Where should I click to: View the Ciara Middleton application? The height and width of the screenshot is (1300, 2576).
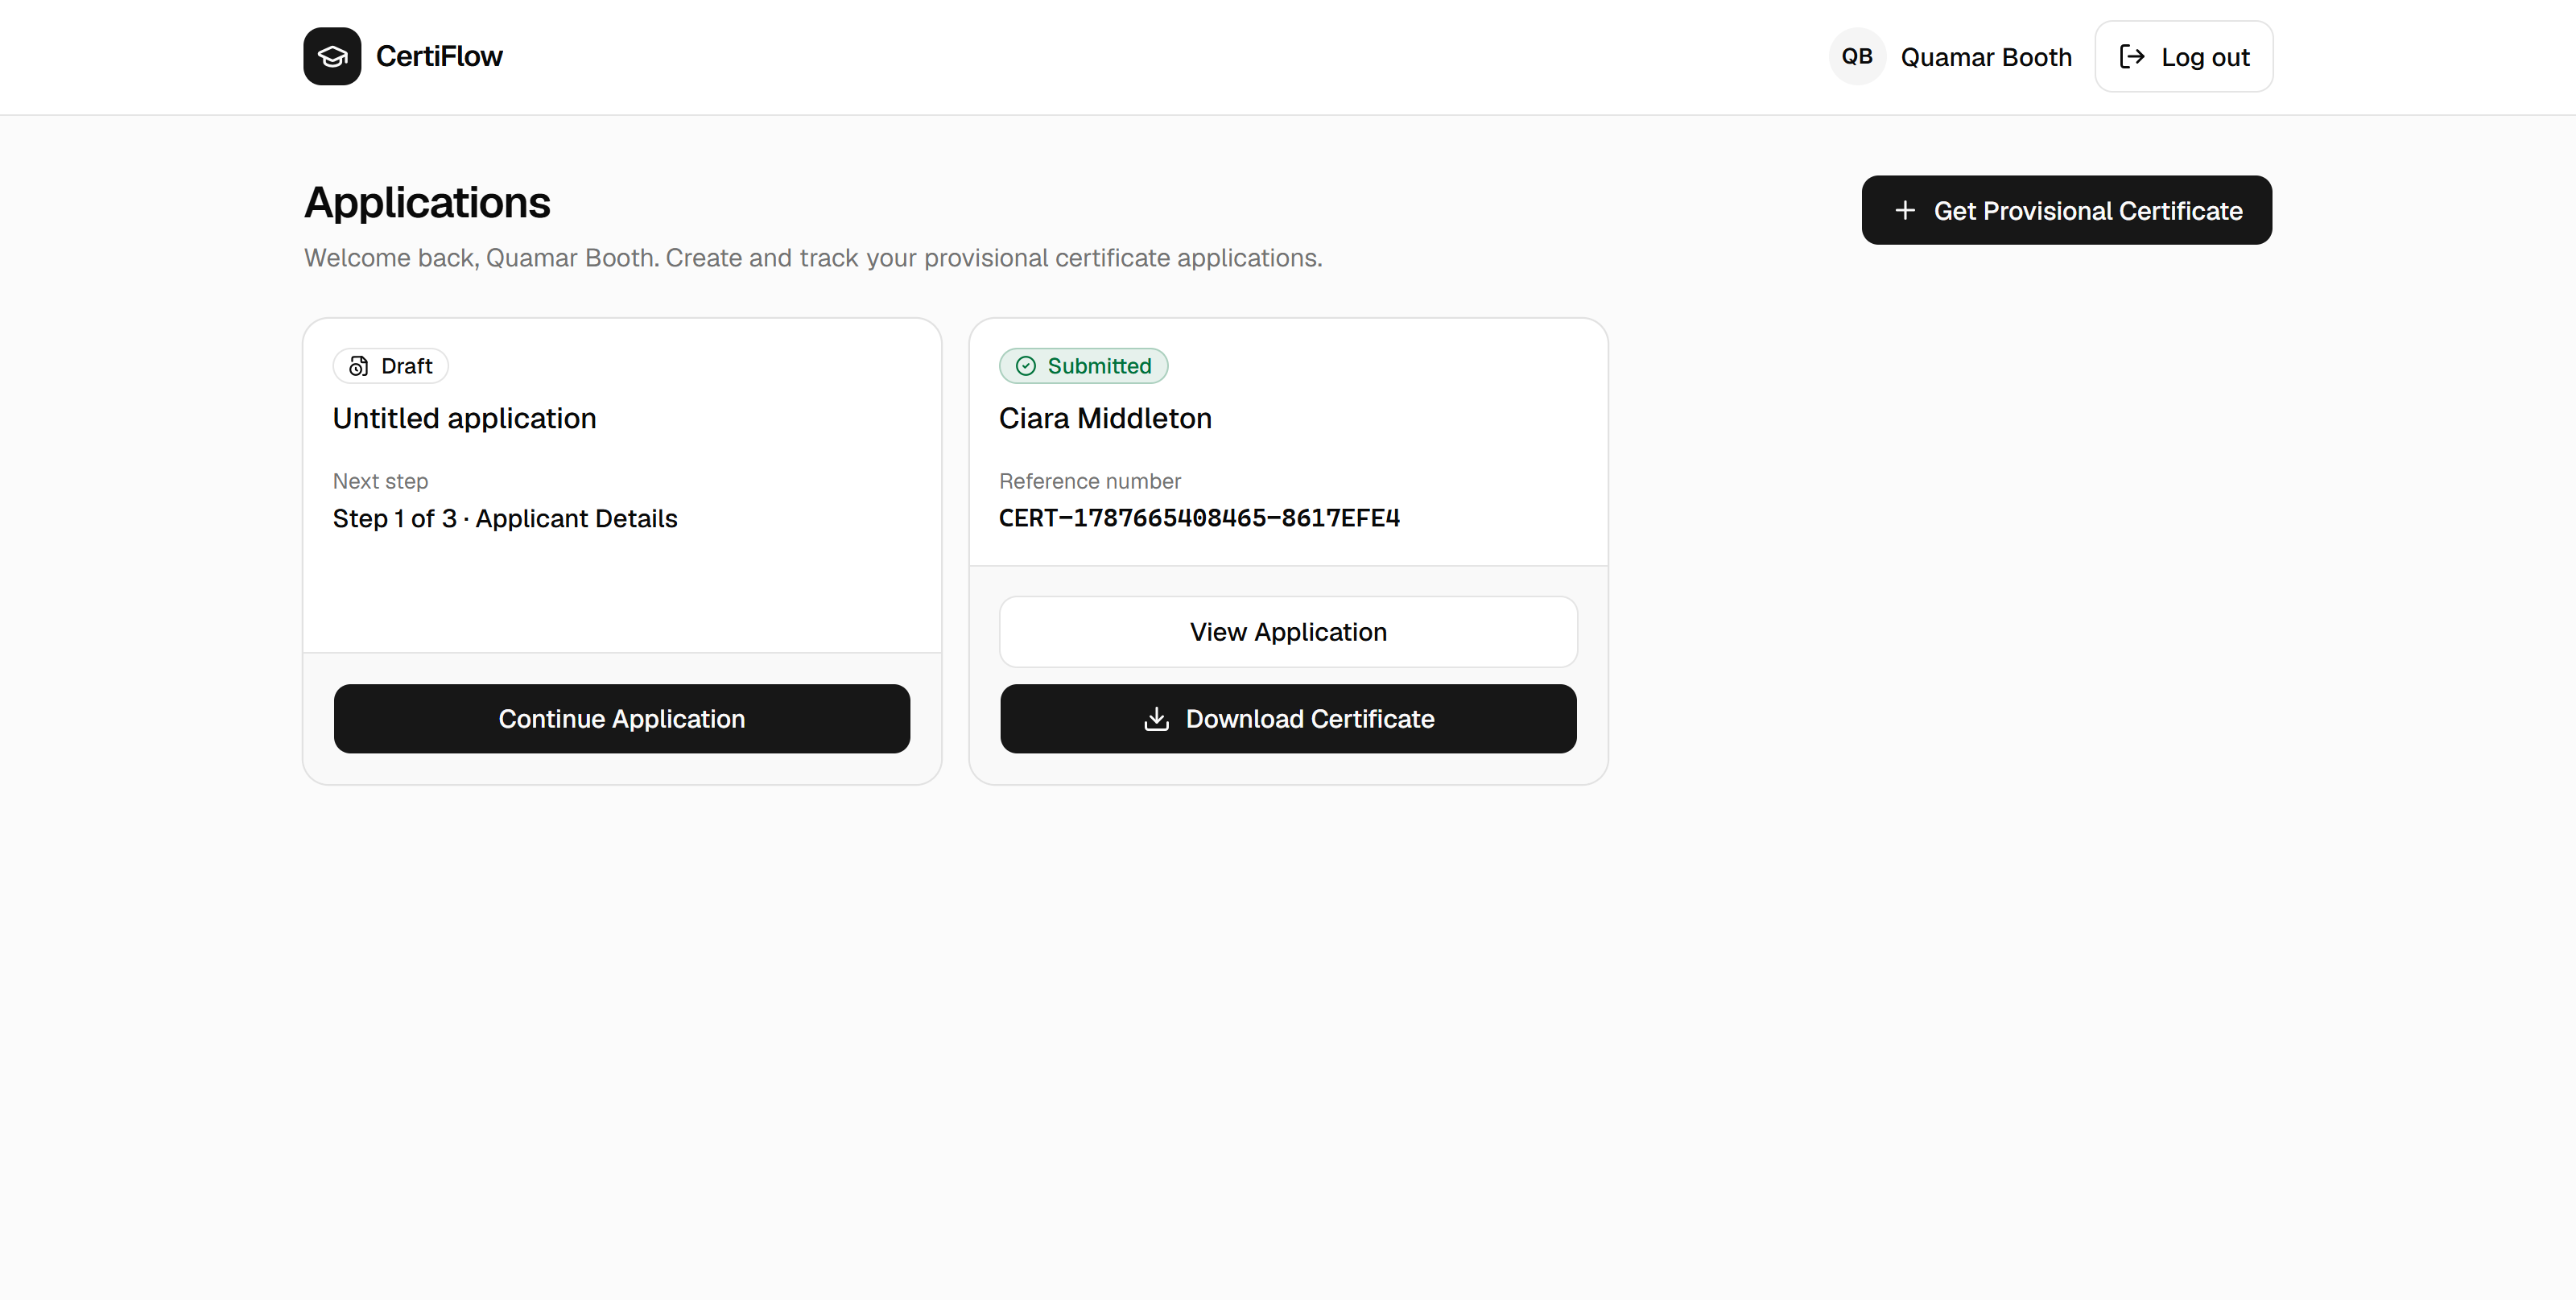pos(1288,632)
